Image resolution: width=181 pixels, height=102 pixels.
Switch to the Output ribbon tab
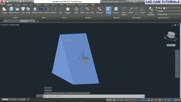(x=46, y=5)
